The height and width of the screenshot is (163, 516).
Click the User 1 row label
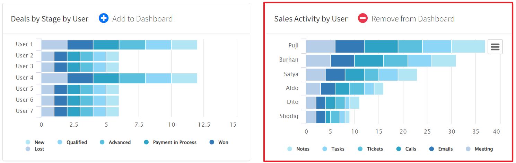pyautogui.click(x=24, y=44)
